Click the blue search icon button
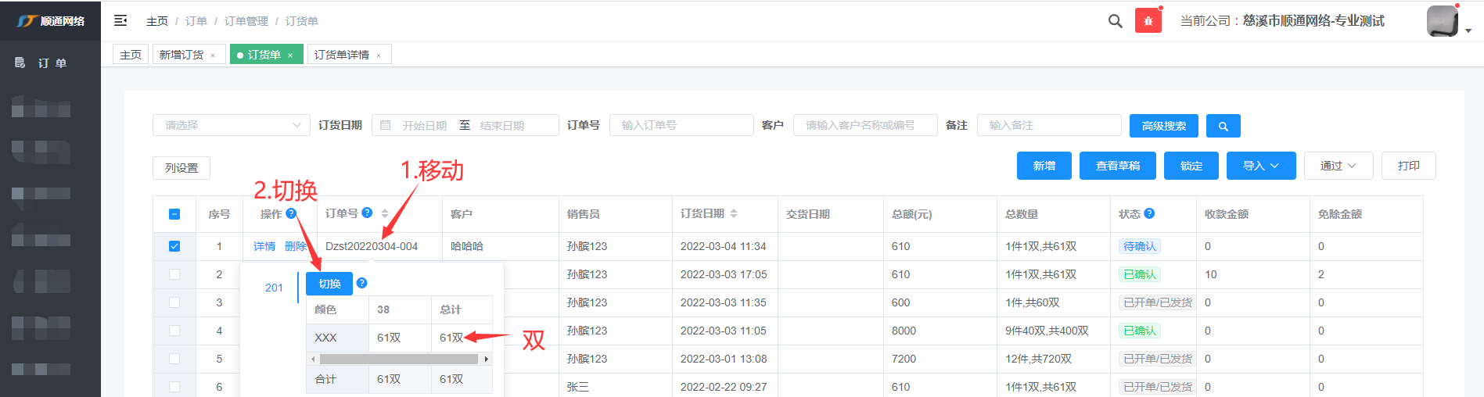Image resolution: width=1484 pixels, height=397 pixels. (x=1223, y=126)
